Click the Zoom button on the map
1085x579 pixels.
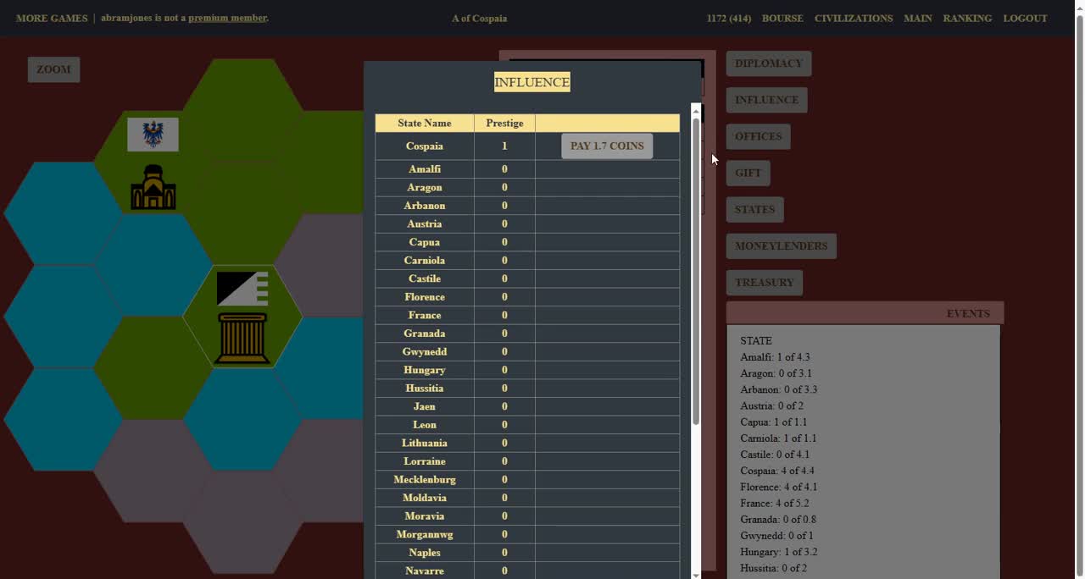(53, 69)
